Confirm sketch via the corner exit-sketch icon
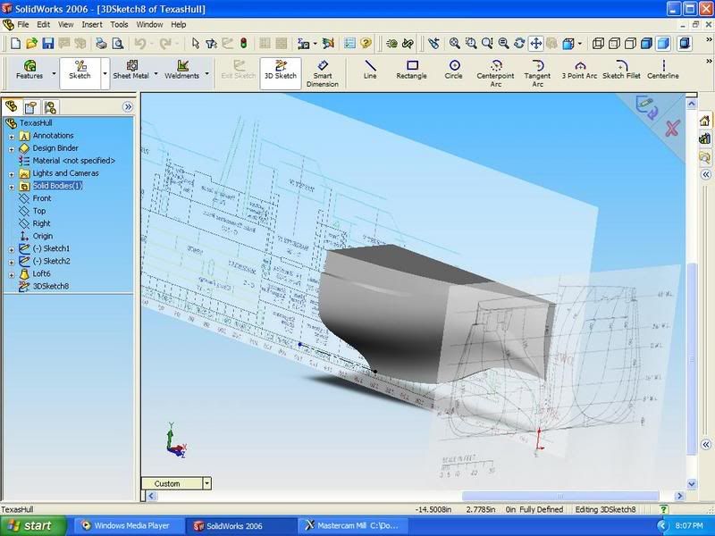The height and width of the screenshot is (536, 715). tap(646, 107)
